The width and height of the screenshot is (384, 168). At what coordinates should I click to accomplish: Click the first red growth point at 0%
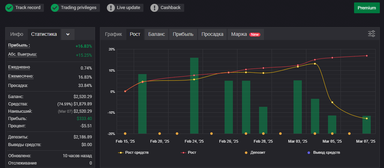[x=125, y=91]
